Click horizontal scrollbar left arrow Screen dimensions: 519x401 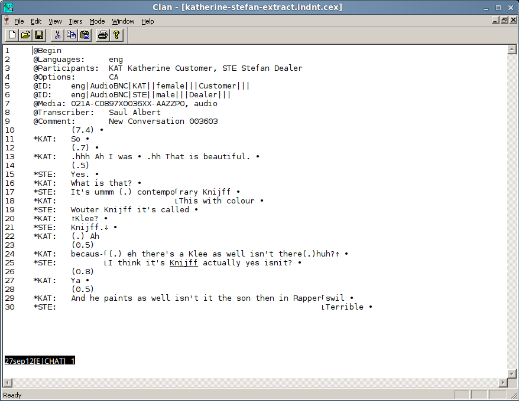[x=8, y=383]
